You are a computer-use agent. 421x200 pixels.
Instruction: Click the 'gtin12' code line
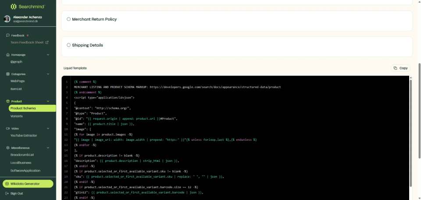139,193
